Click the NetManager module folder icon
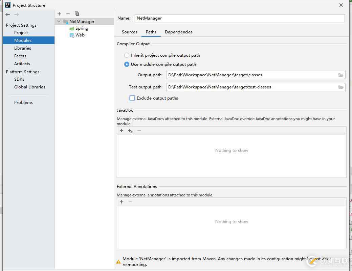 [66, 22]
